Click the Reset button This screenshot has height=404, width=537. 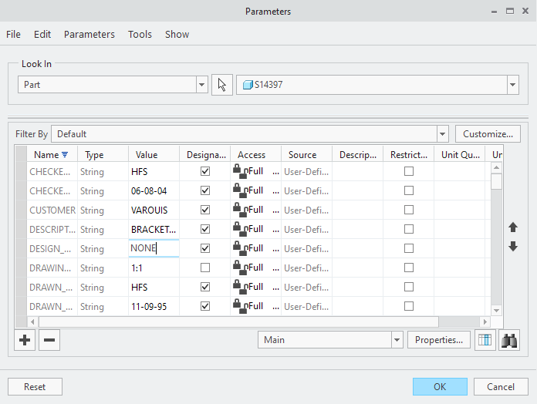click(x=35, y=386)
